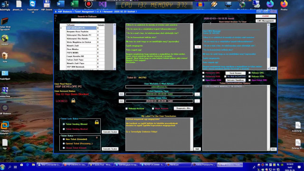
Task: Click the user list scrollbar up arrow
Action: pyautogui.click(x=114, y=25)
